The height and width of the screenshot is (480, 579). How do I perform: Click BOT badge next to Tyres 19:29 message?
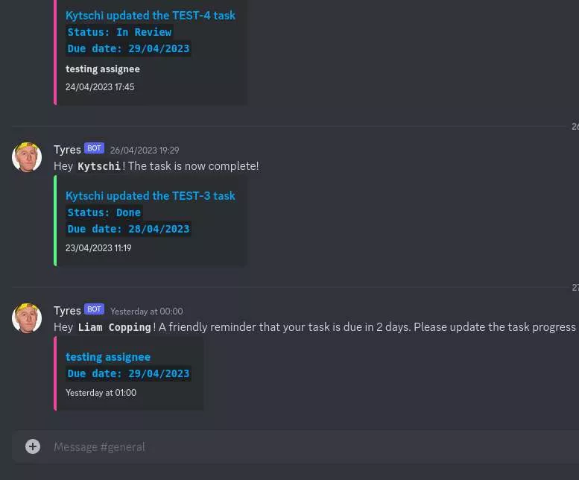pos(94,148)
